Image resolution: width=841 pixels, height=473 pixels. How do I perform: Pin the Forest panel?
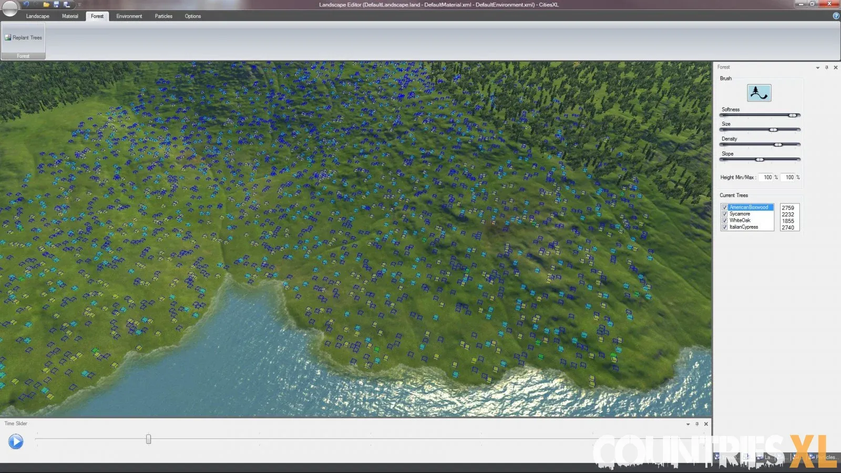(827, 67)
